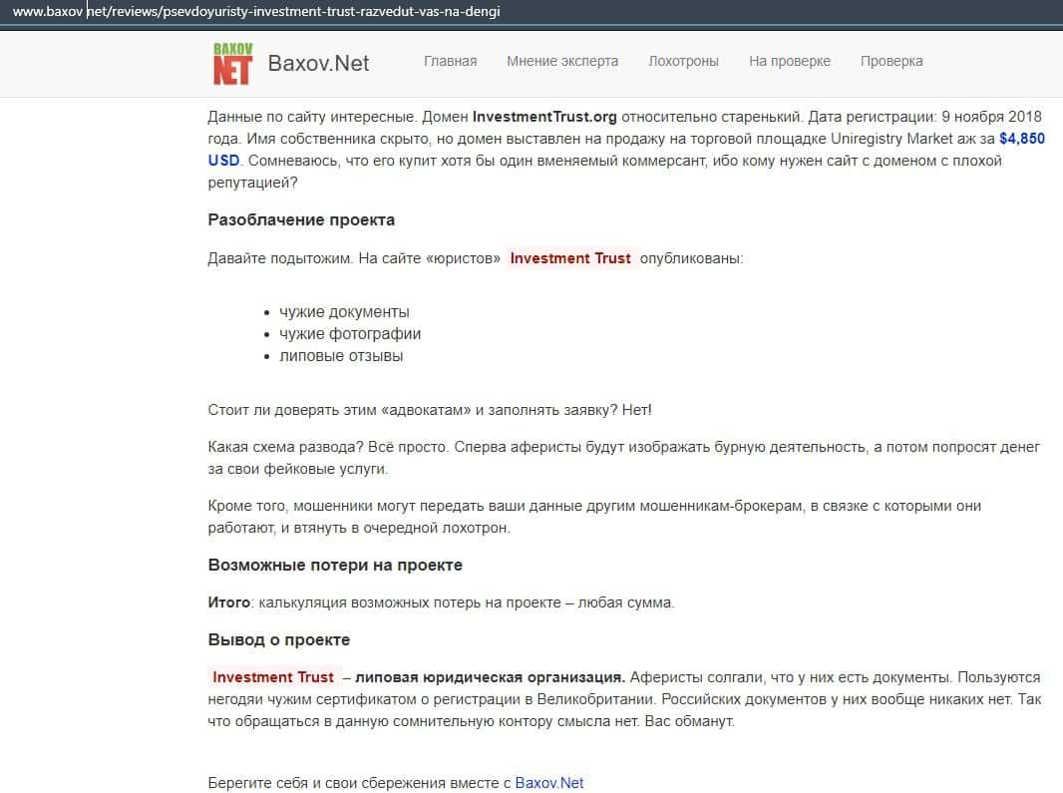Click Investment Trust label in Разоблачение section
The width and height of the screenshot is (1063, 793).
tap(570, 258)
